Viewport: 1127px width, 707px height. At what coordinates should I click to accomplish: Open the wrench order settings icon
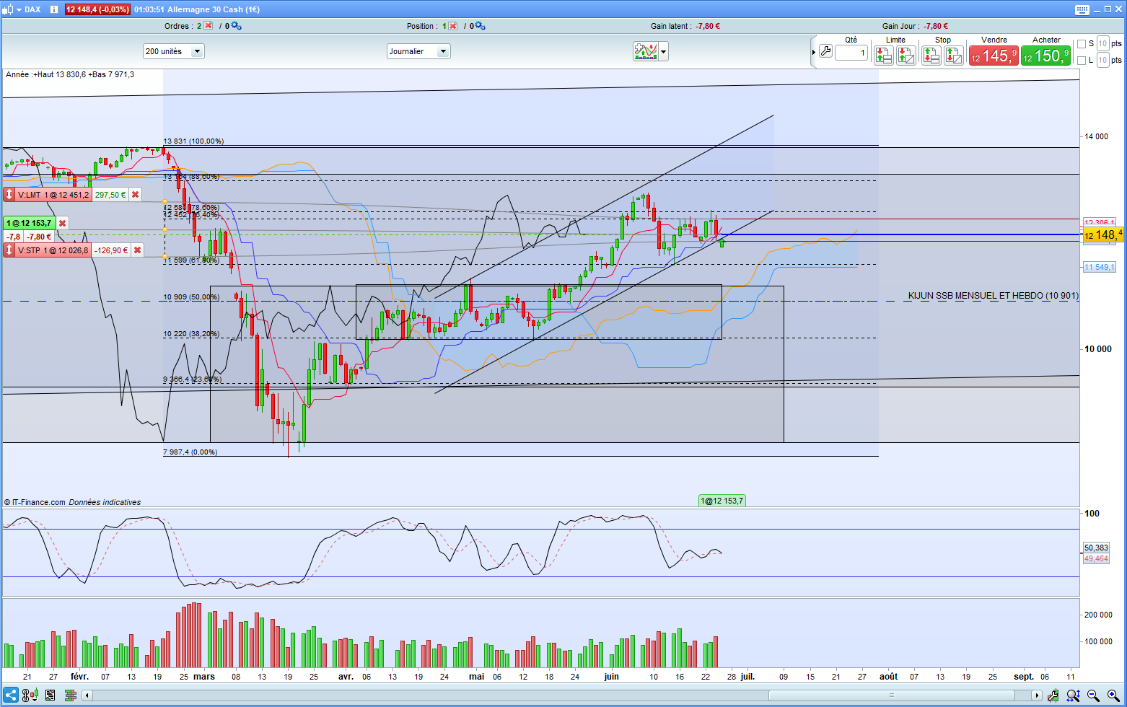pos(826,52)
